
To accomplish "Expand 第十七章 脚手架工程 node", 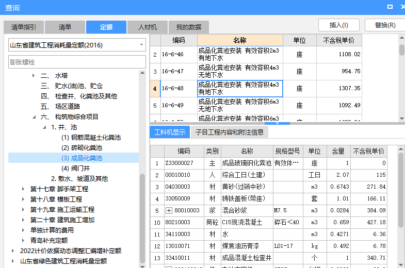I will pos(23,189).
